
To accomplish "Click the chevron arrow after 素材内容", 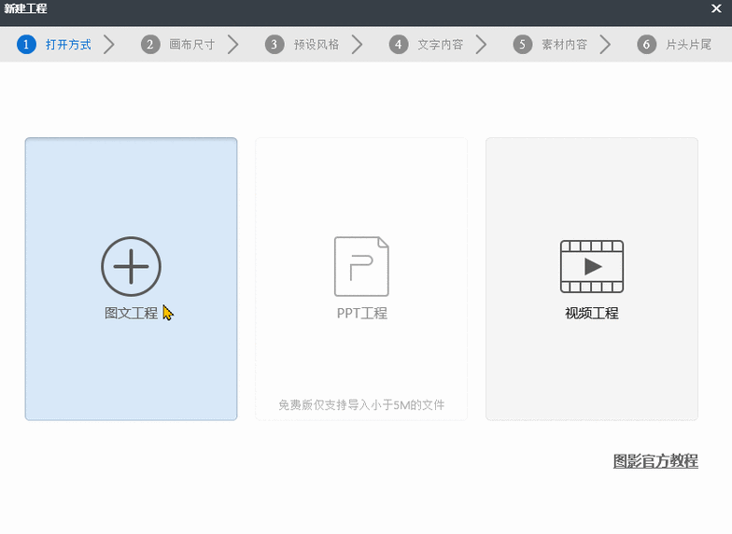I will click(x=606, y=44).
